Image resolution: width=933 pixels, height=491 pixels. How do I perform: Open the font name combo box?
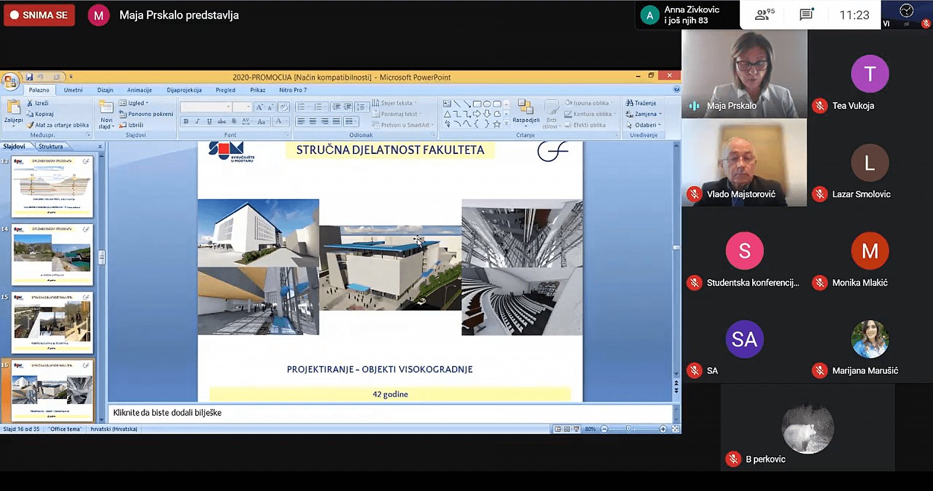click(x=206, y=107)
